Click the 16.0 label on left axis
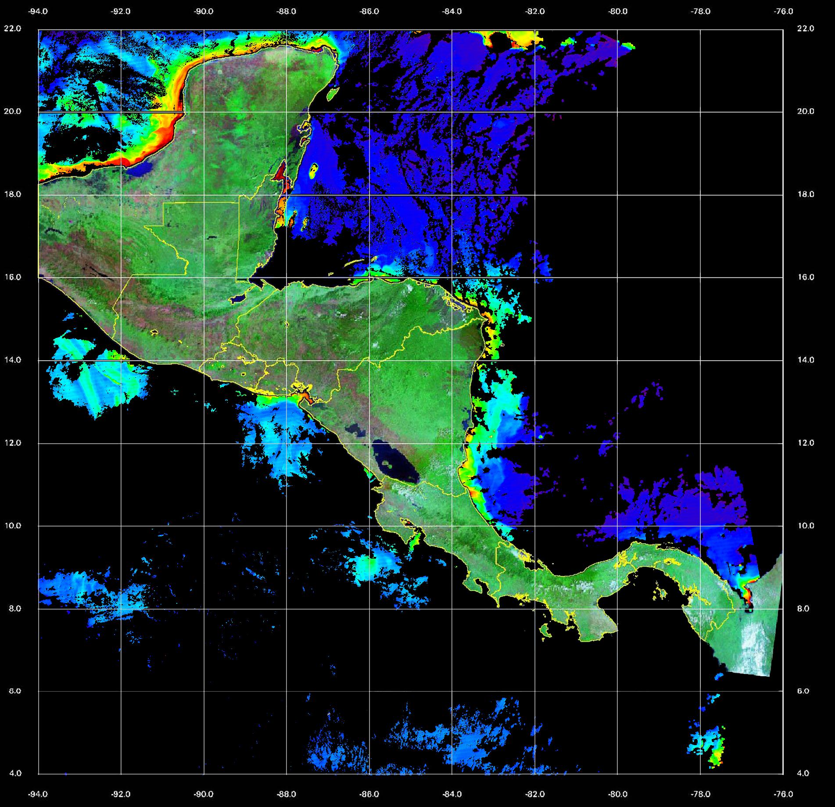 point(12,277)
